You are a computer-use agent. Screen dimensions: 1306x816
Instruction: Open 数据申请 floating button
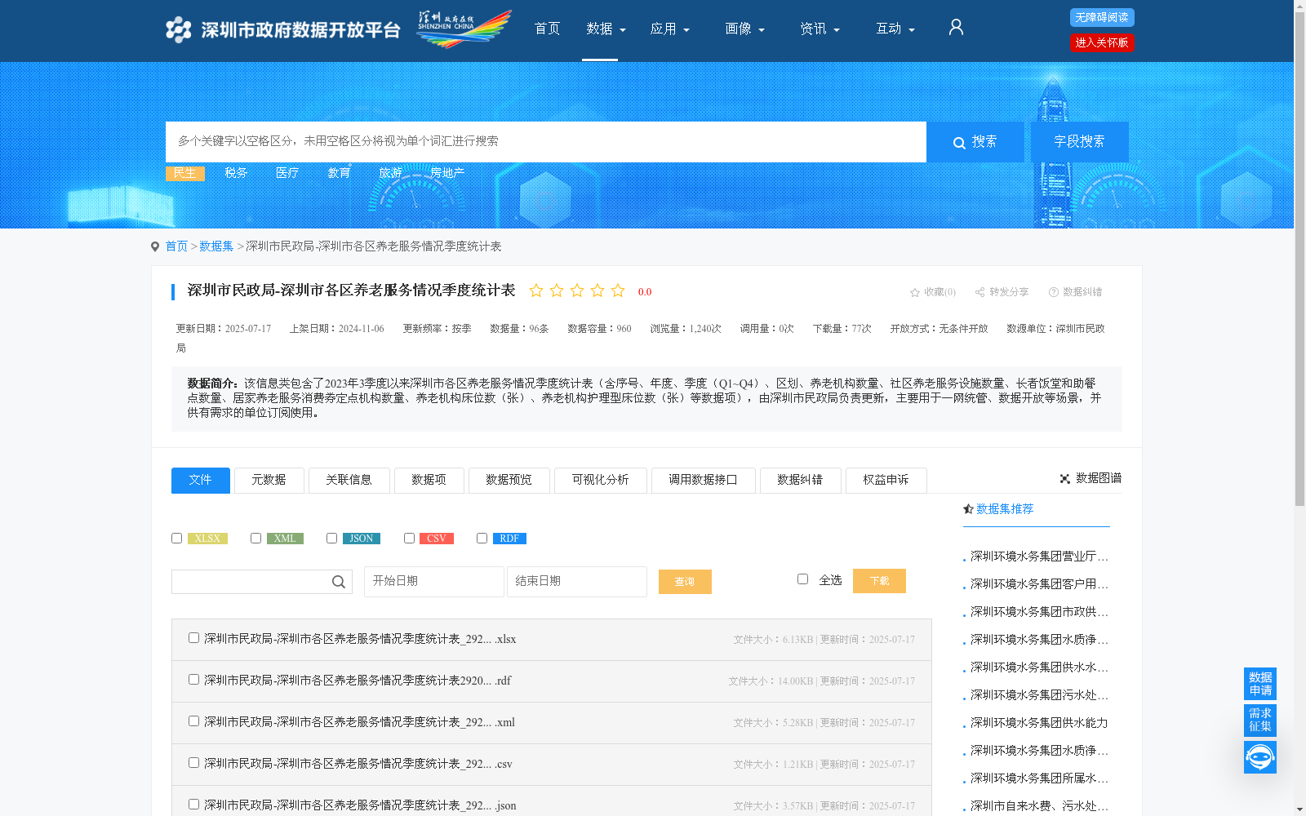(x=1259, y=684)
